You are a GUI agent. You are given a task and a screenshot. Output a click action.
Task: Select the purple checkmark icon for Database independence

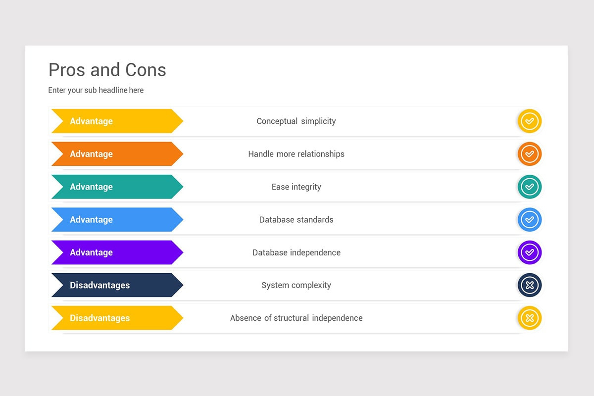pyautogui.click(x=530, y=252)
